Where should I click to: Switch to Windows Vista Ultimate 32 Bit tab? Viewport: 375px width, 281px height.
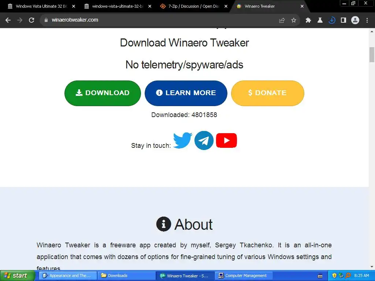tap(41, 6)
